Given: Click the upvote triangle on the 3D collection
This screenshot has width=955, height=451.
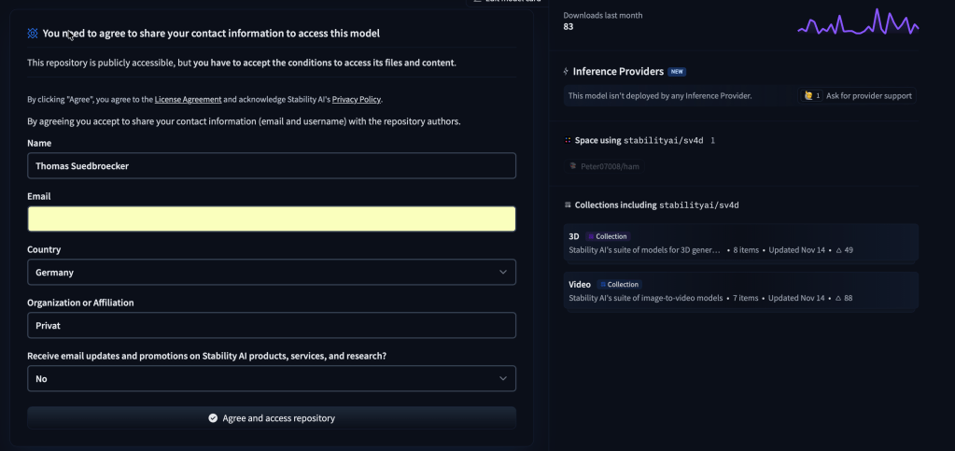Looking at the screenshot, I should [x=838, y=250].
